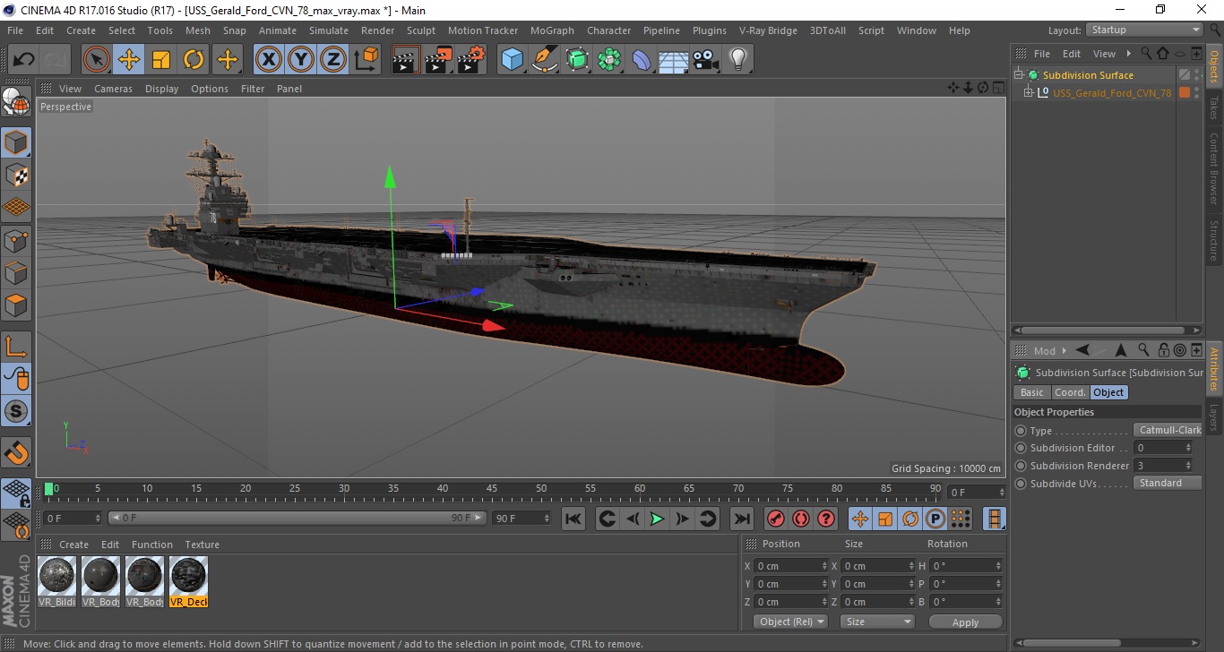Select the spline Pen tool icon
Image resolution: width=1224 pixels, height=652 pixels.
pyautogui.click(x=545, y=60)
